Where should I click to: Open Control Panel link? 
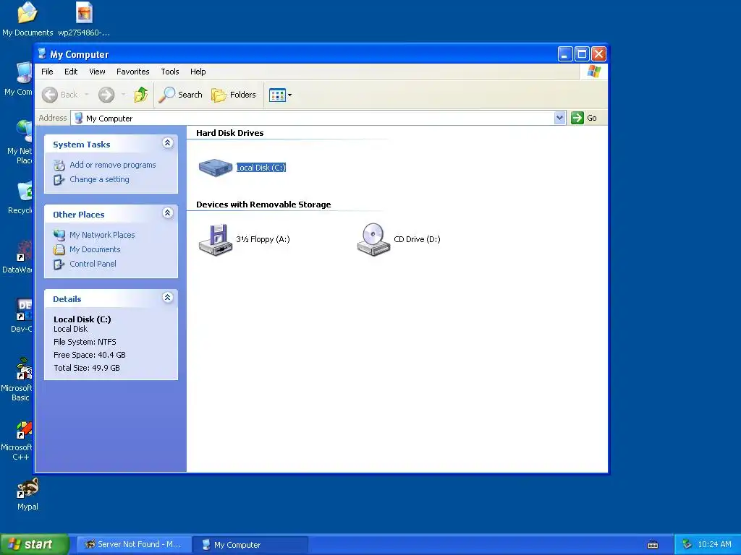pyautogui.click(x=93, y=264)
